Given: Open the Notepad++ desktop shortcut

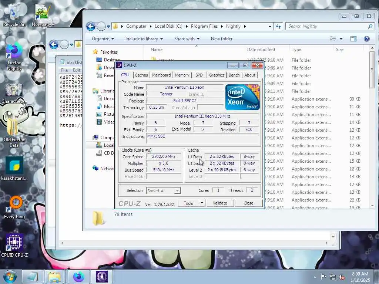Looking at the screenshot, I should (x=43, y=14).
